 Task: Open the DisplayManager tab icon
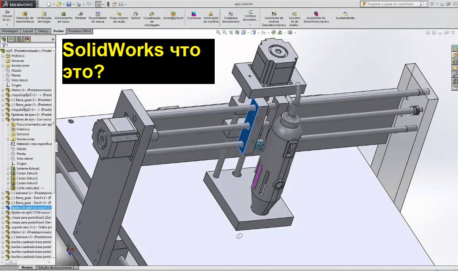(x=27, y=39)
